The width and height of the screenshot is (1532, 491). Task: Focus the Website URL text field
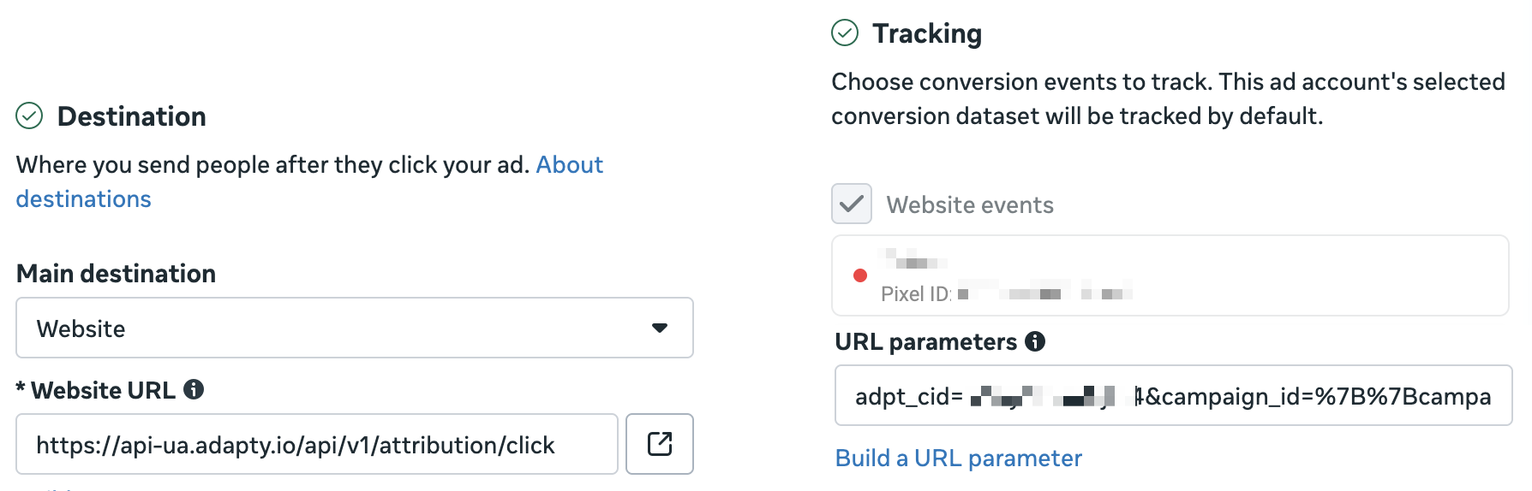pos(316,445)
